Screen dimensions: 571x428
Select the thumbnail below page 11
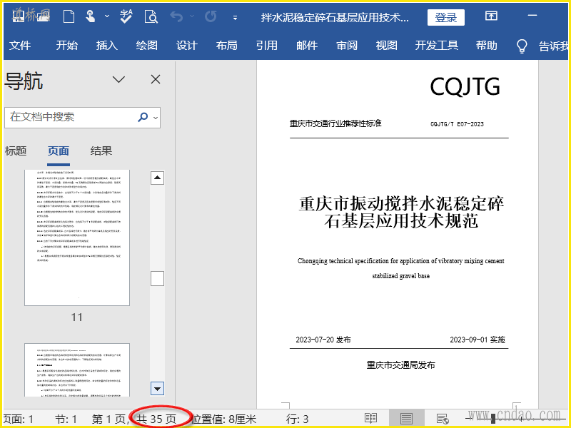77,370
